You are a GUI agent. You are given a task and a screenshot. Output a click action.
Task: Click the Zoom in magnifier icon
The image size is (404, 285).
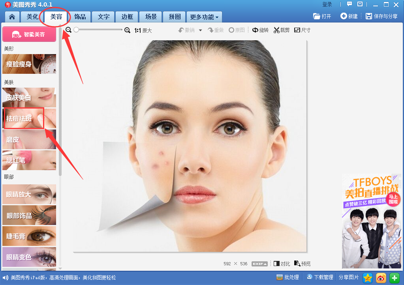pyautogui.click(x=127, y=30)
